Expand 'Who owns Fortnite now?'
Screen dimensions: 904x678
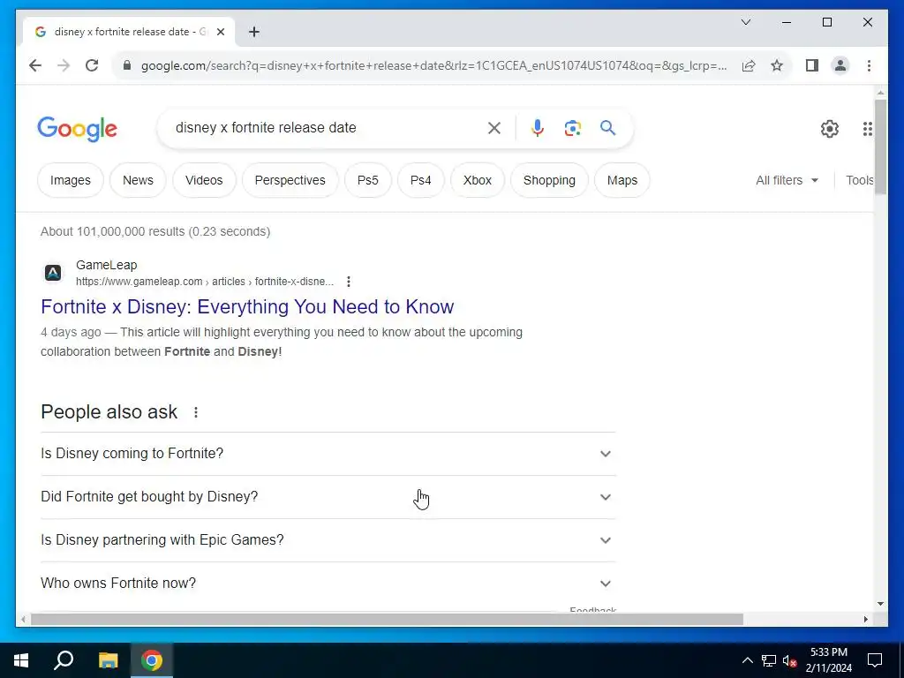point(328,584)
